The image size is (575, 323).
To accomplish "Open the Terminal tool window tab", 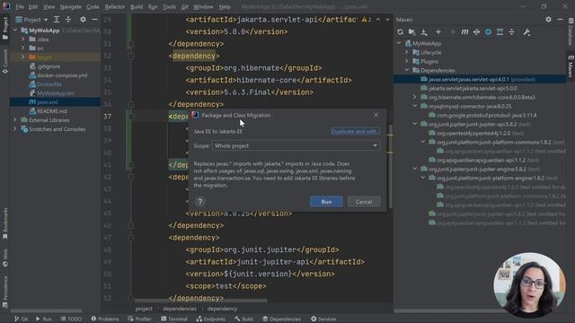I will click(x=174, y=319).
